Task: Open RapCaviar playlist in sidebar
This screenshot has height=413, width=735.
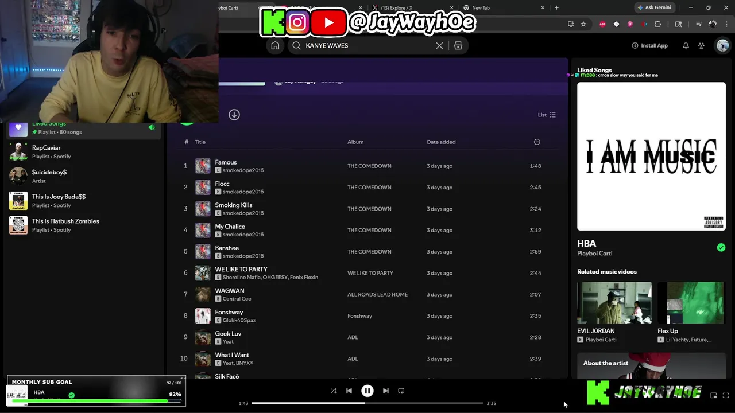Action: pos(83,152)
